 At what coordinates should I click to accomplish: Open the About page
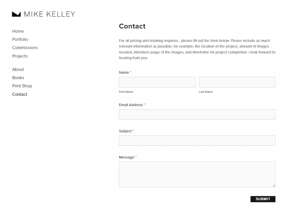18,69
